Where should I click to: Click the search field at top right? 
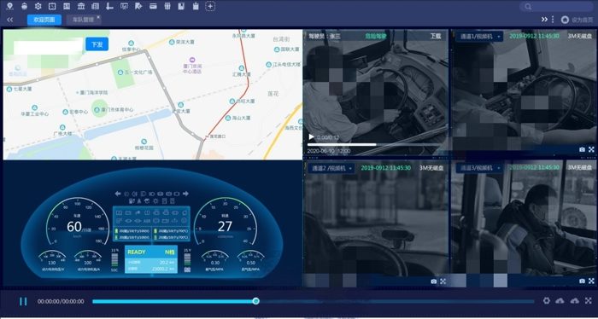pos(556,7)
